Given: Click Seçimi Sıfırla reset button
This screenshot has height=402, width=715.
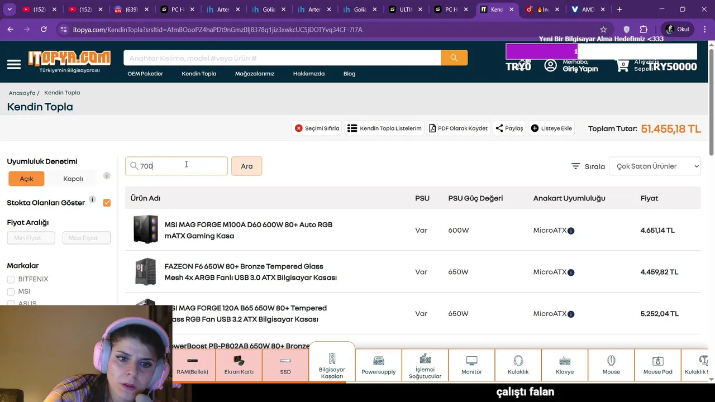Looking at the screenshot, I should click(317, 128).
